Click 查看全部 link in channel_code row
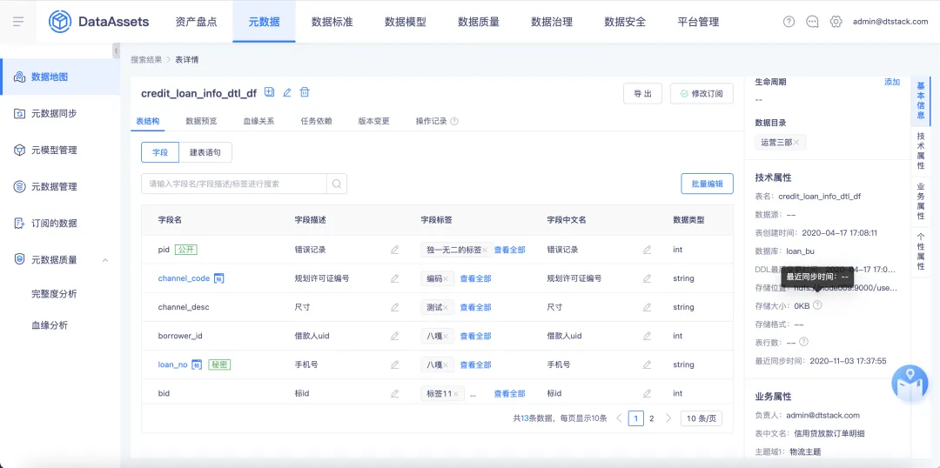The image size is (940, 468). tap(475, 278)
